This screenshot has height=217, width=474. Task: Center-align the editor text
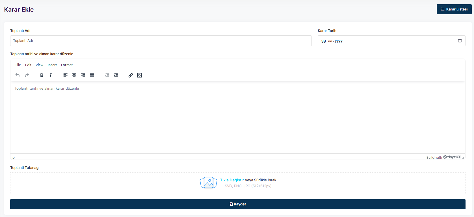coord(74,75)
